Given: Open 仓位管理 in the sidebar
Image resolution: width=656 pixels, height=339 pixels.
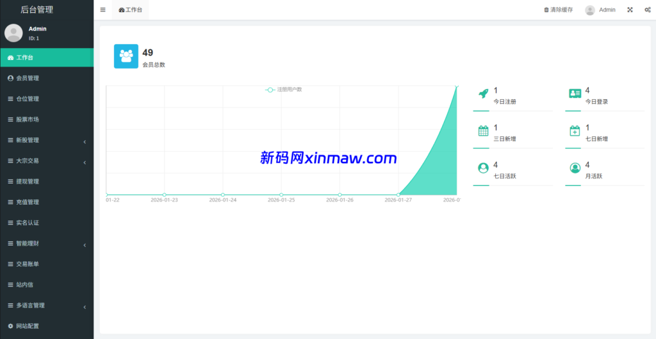Looking at the screenshot, I should 47,99.
